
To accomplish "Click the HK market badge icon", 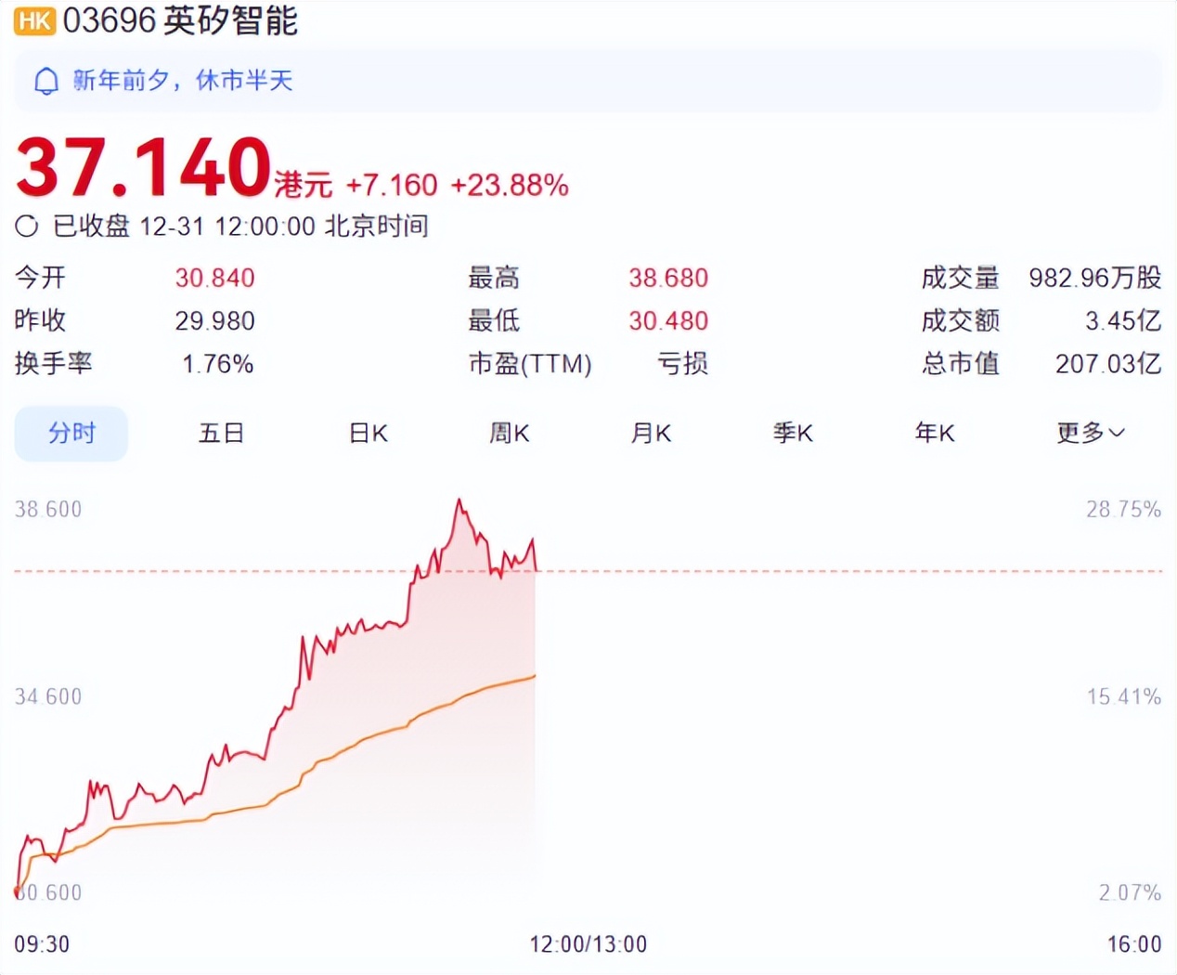I will click(35, 20).
